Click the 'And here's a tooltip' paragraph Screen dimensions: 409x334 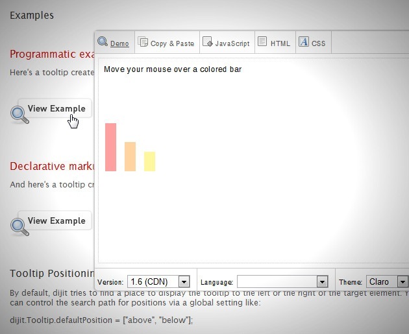point(52,184)
